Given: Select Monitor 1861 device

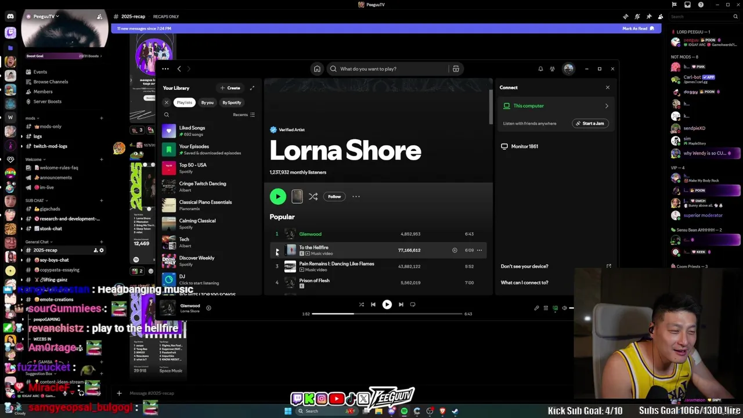Looking at the screenshot, I should [520, 147].
